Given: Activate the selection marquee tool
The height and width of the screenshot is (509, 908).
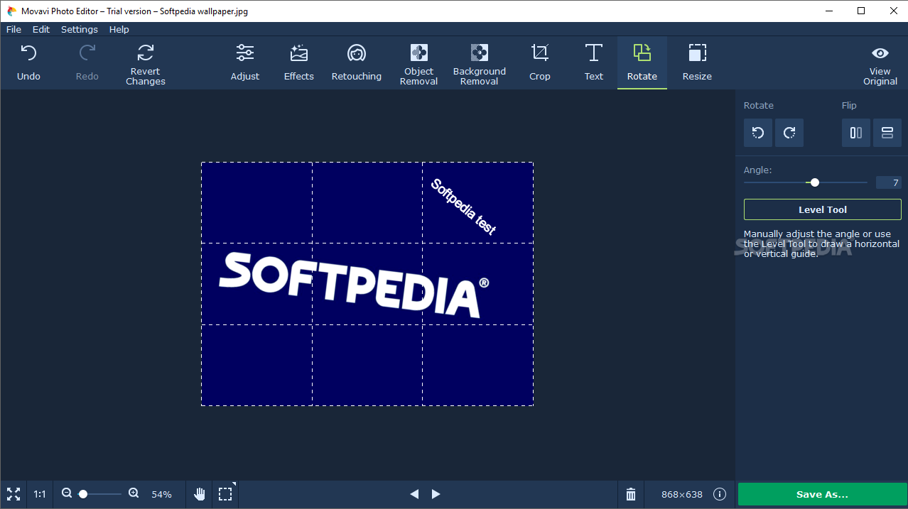Looking at the screenshot, I should tap(225, 494).
